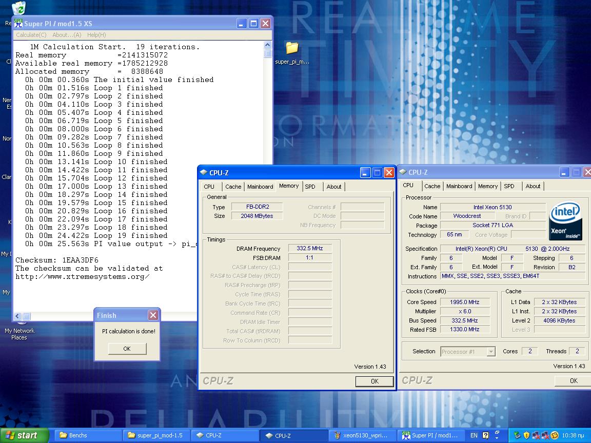591x443 pixels.
Task: Open the Start menu
Action: 25,435
